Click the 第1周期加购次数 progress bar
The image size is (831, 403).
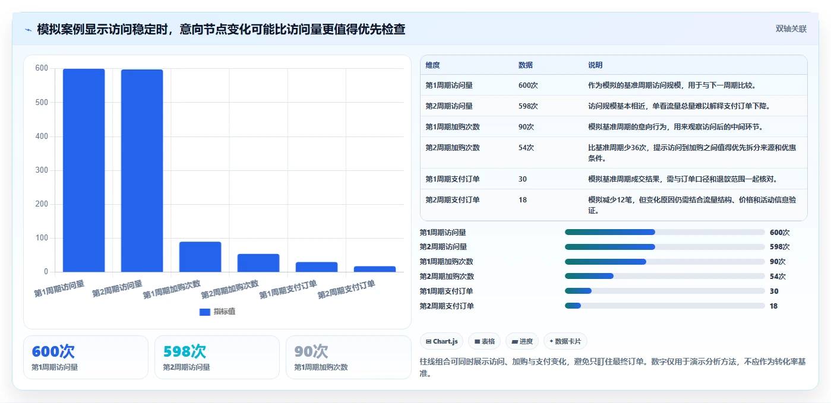coord(665,262)
